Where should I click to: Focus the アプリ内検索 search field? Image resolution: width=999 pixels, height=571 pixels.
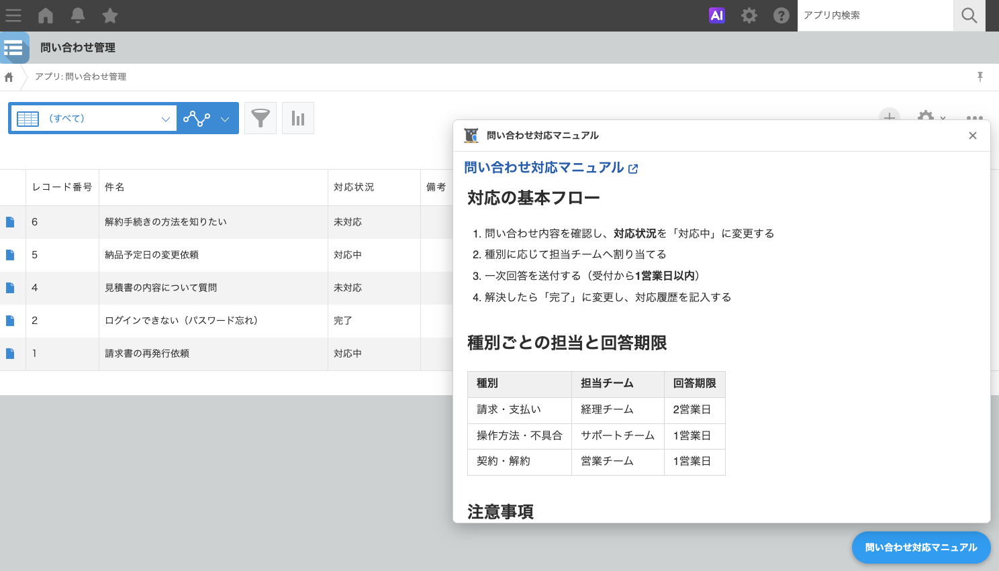coord(875,15)
